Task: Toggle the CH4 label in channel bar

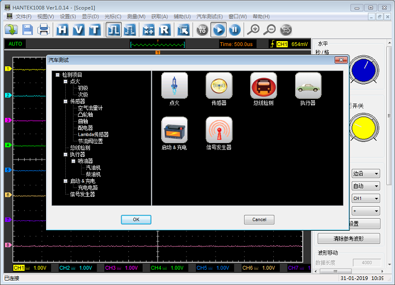Action: tap(156, 268)
